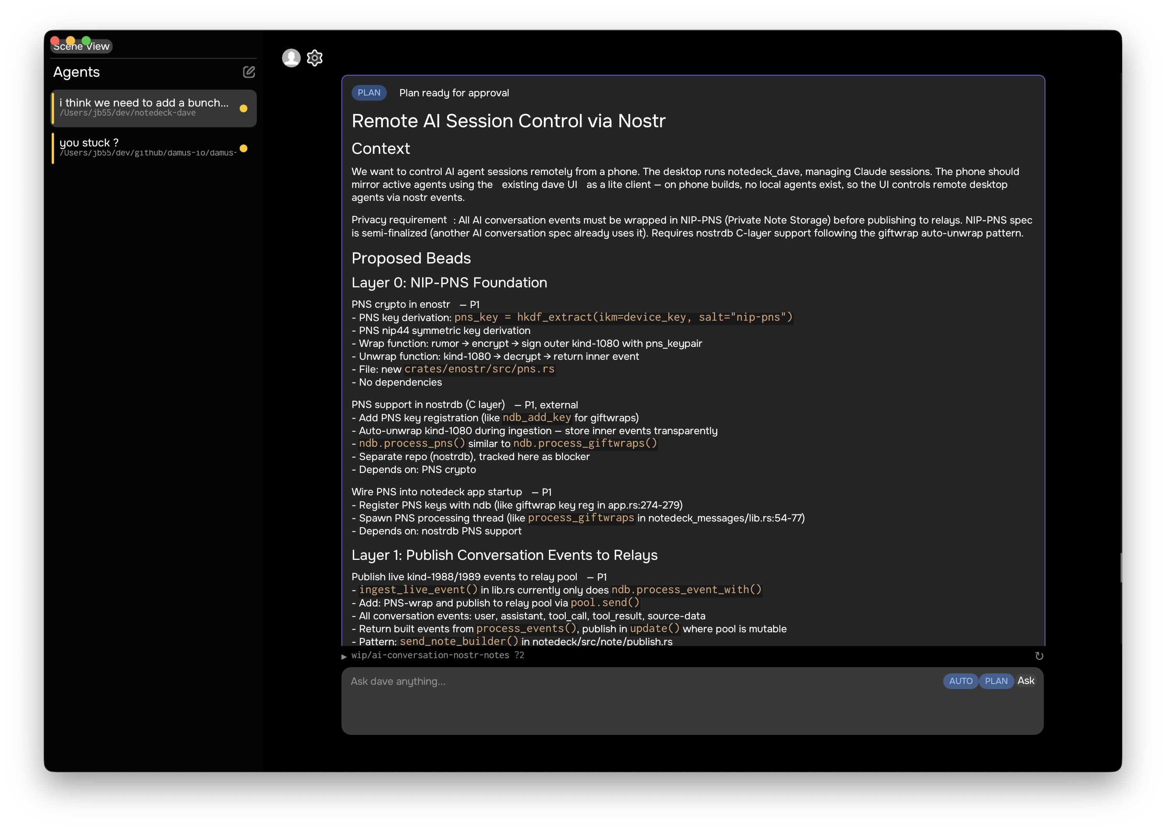The width and height of the screenshot is (1166, 830).
Task: Toggle AUTO mode in chat input
Action: (x=960, y=681)
